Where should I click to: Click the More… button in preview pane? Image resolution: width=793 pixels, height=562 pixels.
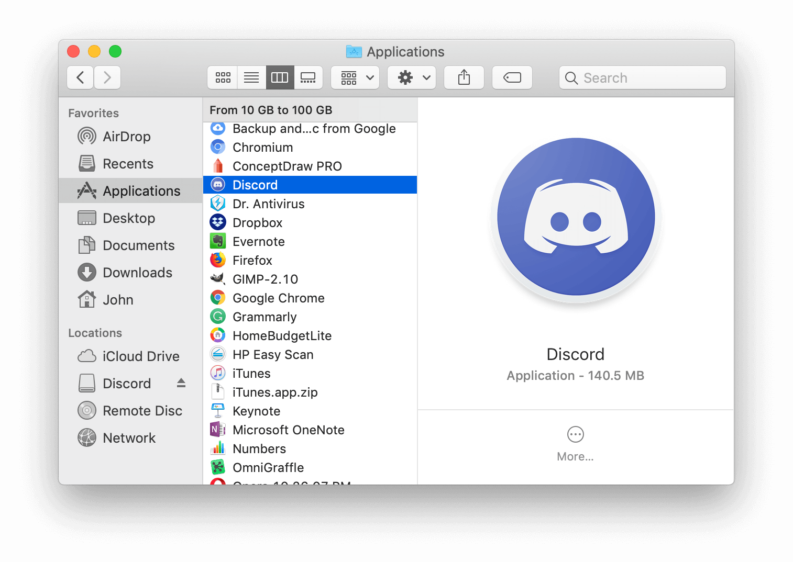(x=575, y=444)
